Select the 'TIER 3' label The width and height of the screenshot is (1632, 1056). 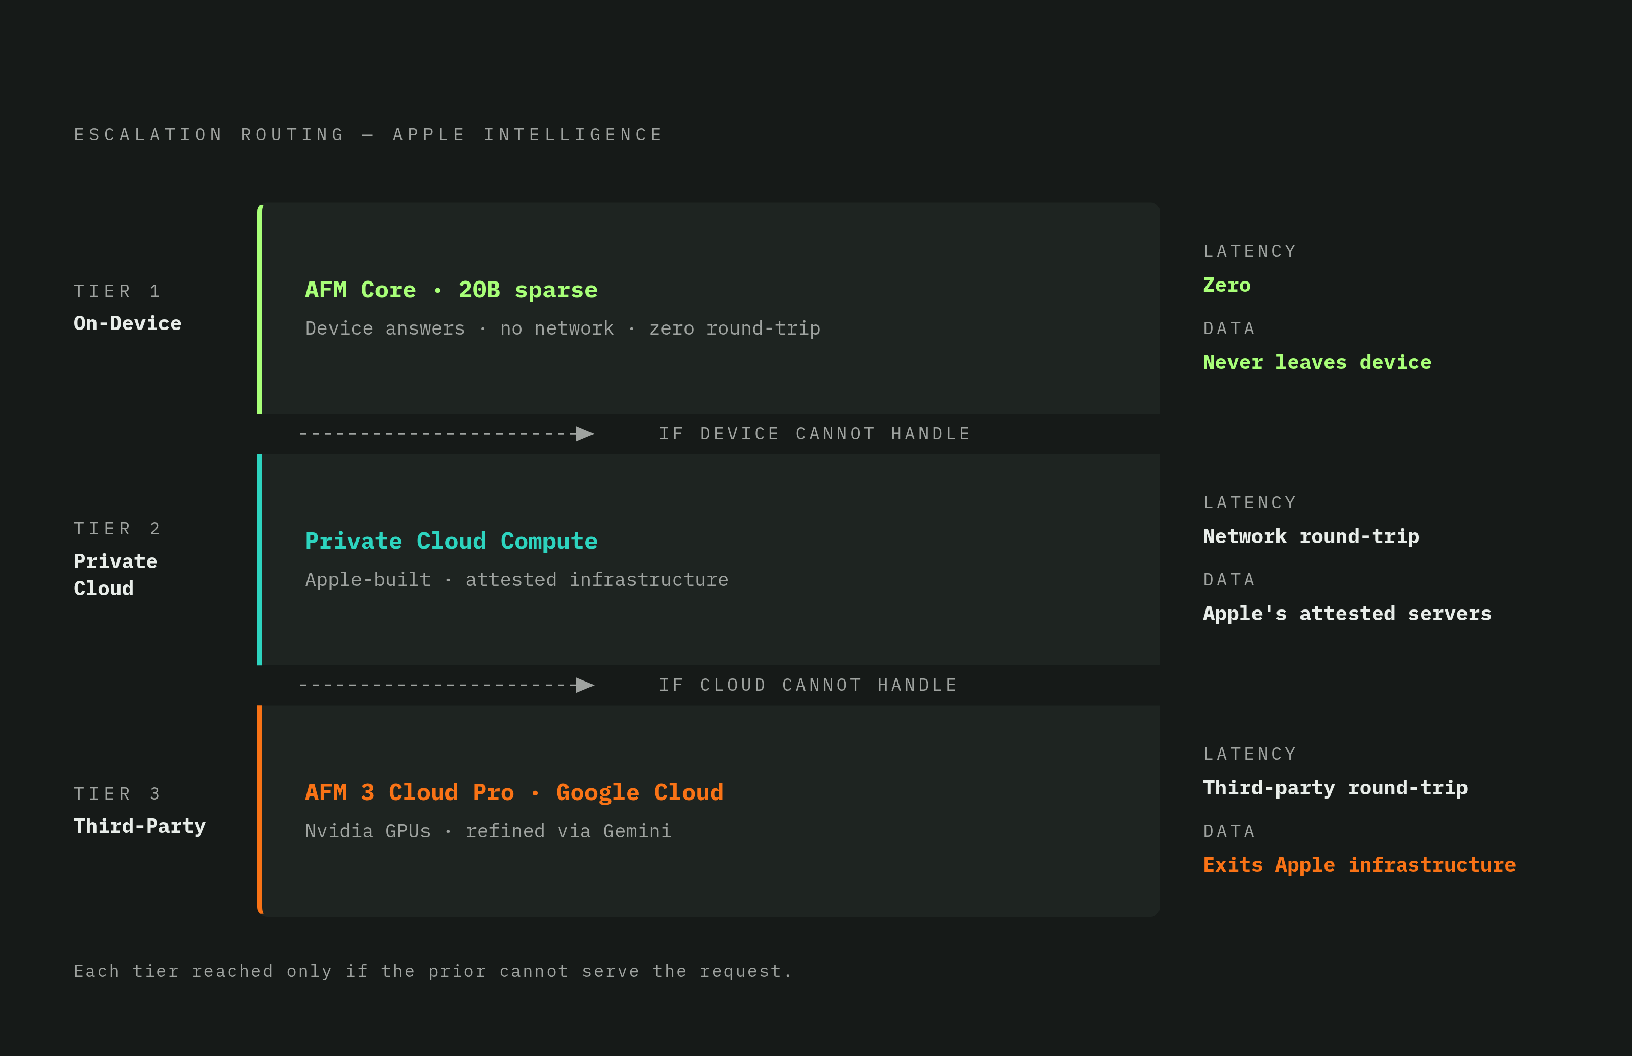tap(117, 793)
